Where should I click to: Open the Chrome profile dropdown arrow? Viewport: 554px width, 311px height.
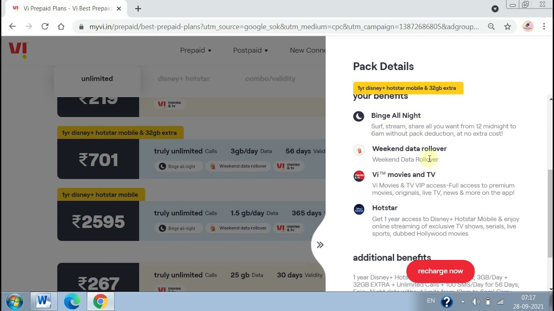coord(495,9)
